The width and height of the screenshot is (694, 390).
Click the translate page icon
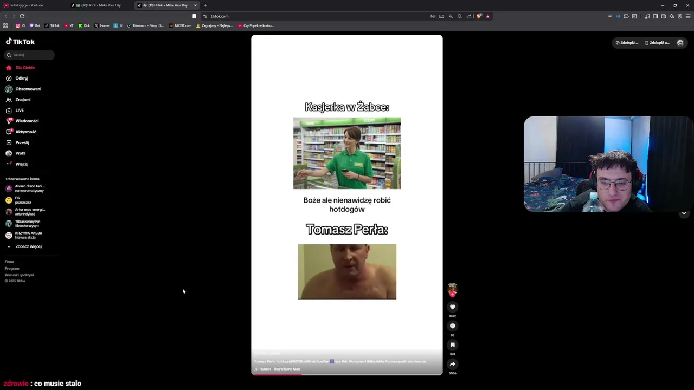[x=450, y=16]
